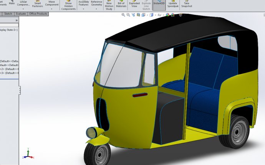Open the View Orientation dropdown arrow
The width and height of the screenshot is (265, 165).
pos(147,15)
